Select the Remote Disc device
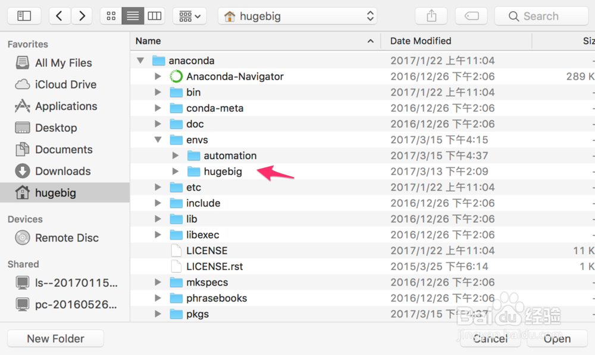595x355 pixels. pyautogui.click(x=63, y=237)
